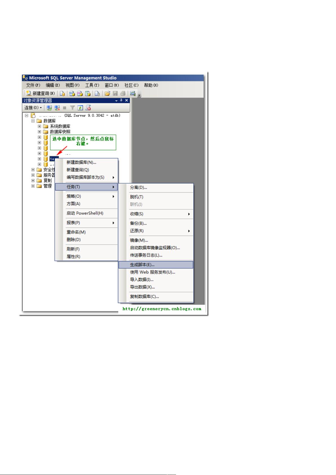Screen dimensions: 336x475
Task: Choose 脱机(T) in tasks submenu
Action: 156,197
